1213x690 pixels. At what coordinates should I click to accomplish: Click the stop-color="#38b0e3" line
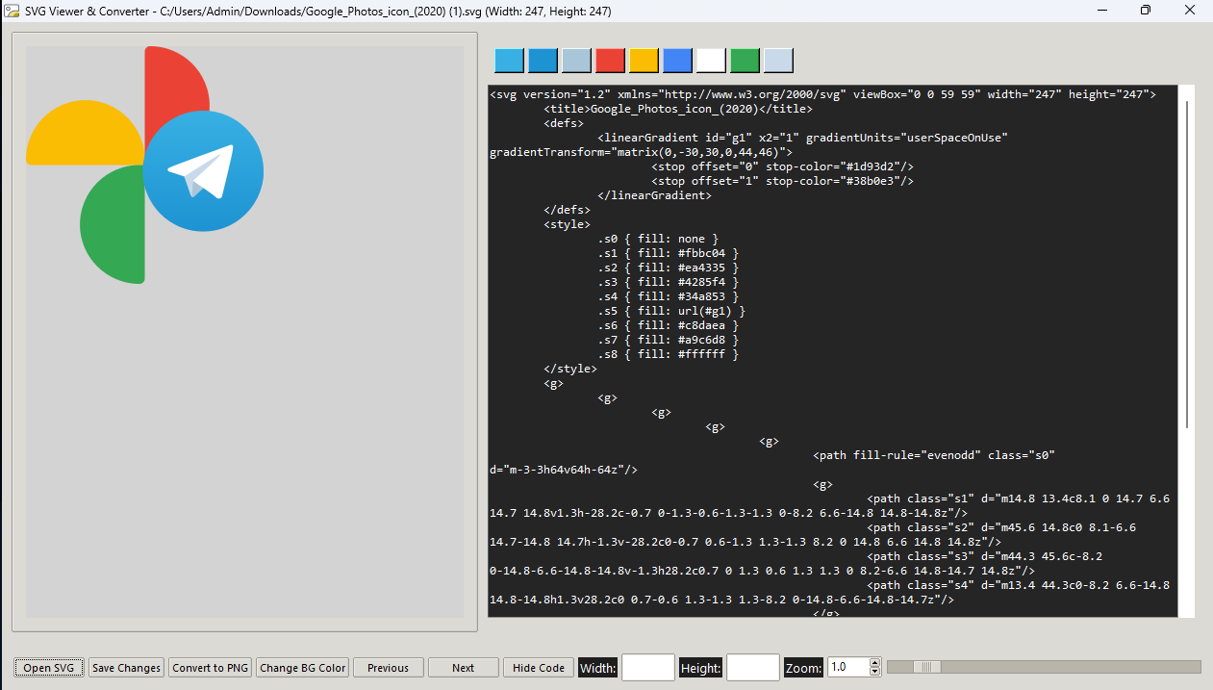783,181
